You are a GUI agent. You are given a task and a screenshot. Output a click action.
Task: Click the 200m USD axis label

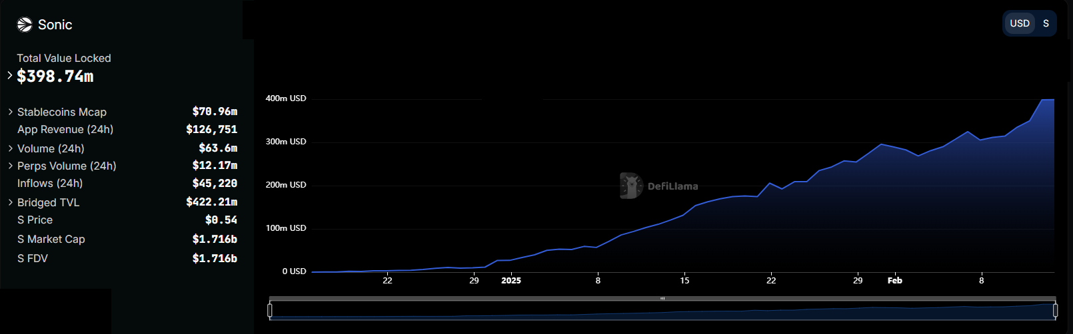click(x=286, y=185)
